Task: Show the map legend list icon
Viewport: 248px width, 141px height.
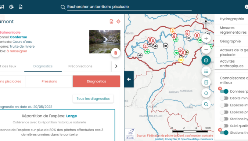Action: click(206, 71)
